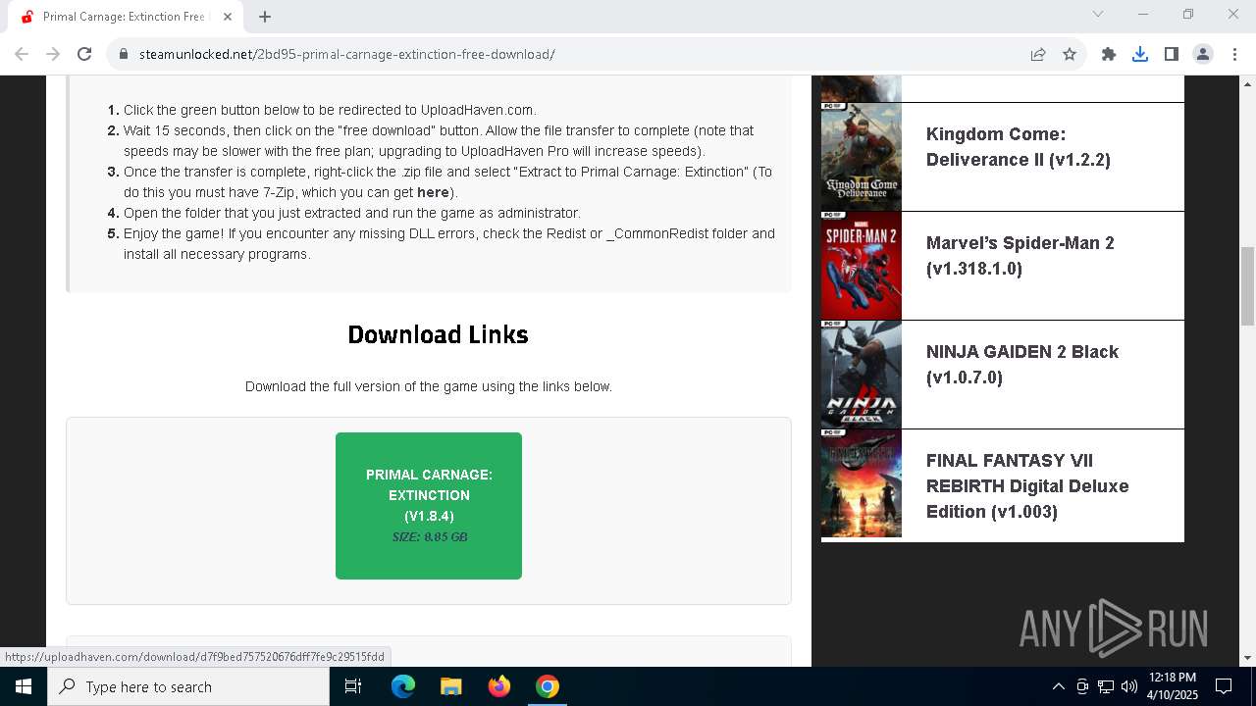This screenshot has height=706, width=1256.
Task: Select the Primal Carnage: Extinction tab
Action: tap(126, 17)
